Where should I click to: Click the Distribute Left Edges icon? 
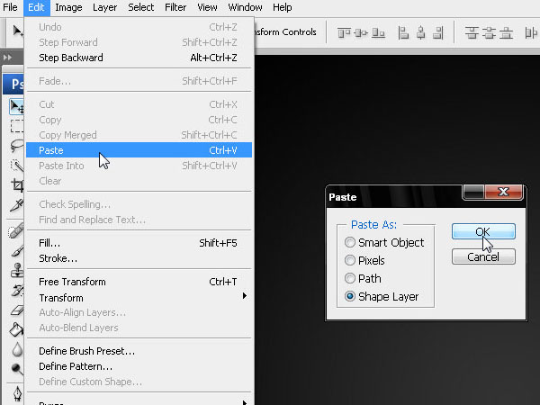(x=531, y=33)
